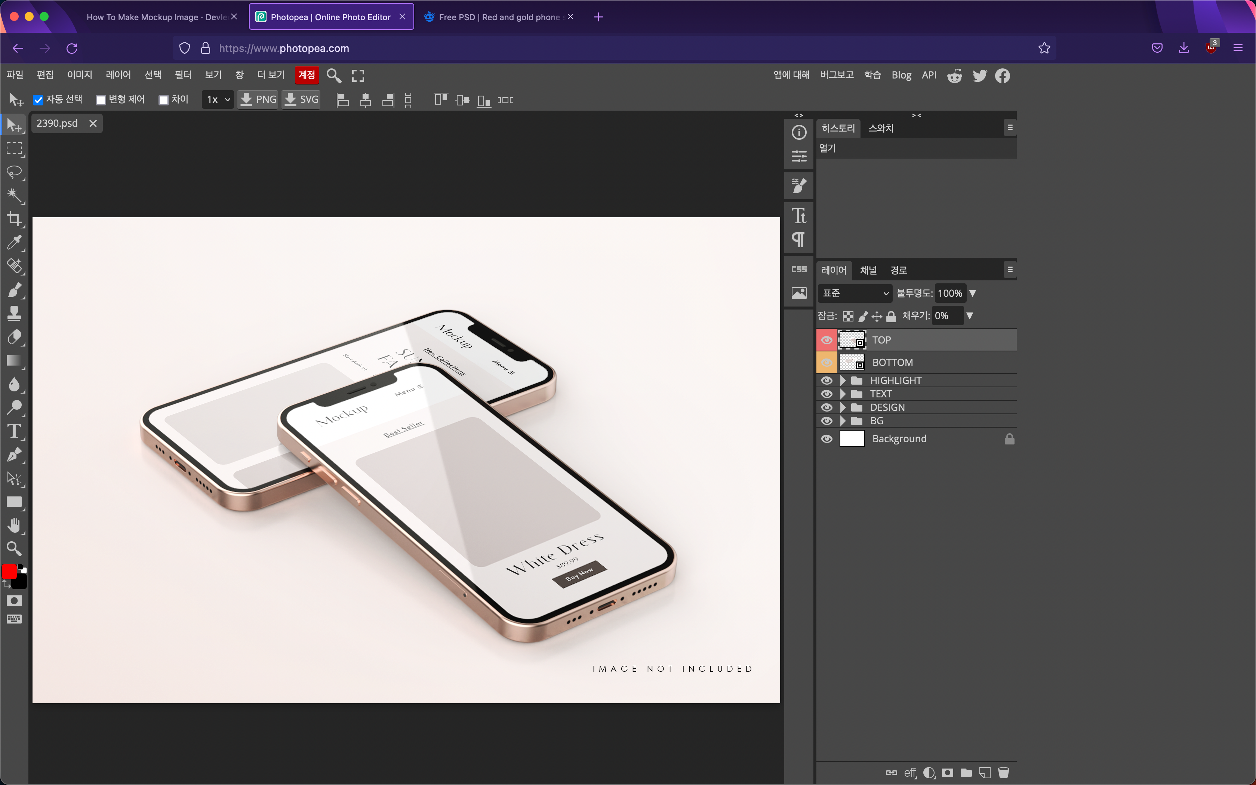Select the Rectangle Select tool

click(14, 148)
